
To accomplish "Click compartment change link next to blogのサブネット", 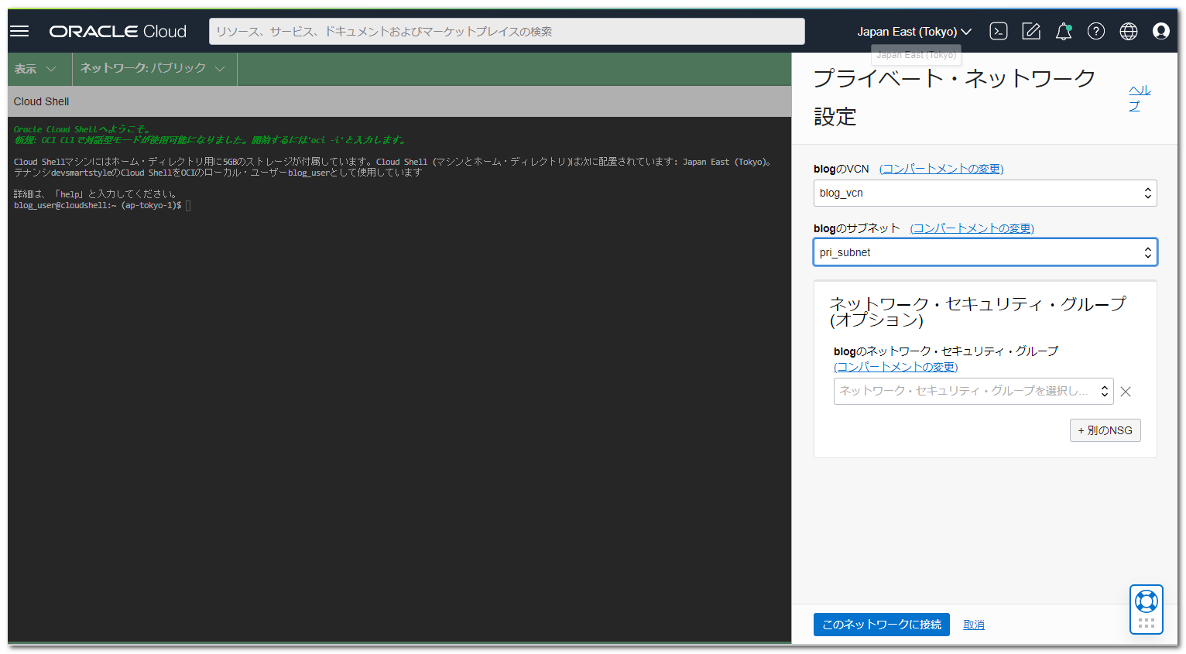I will click(x=972, y=228).
